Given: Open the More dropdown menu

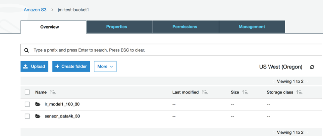Looking at the screenshot, I should tap(105, 67).
